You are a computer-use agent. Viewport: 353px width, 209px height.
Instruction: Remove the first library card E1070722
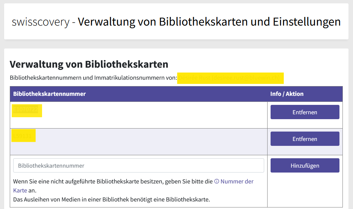pyautogui.click(x=305, y=112)
